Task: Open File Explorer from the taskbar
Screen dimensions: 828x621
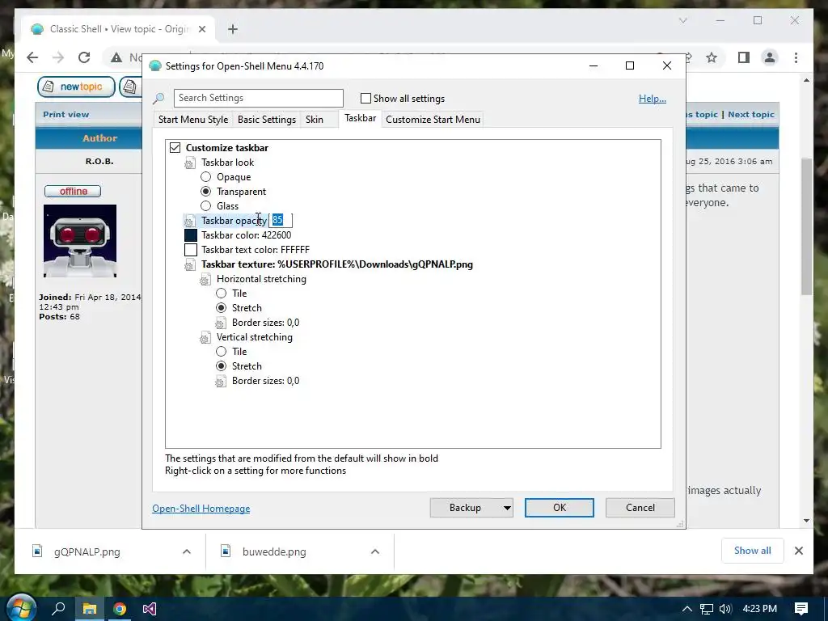Action: point(90,609)
